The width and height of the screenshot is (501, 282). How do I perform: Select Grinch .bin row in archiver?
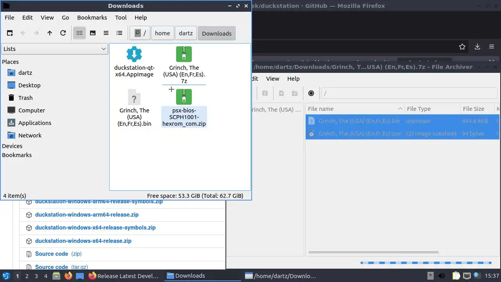point(402,121)
